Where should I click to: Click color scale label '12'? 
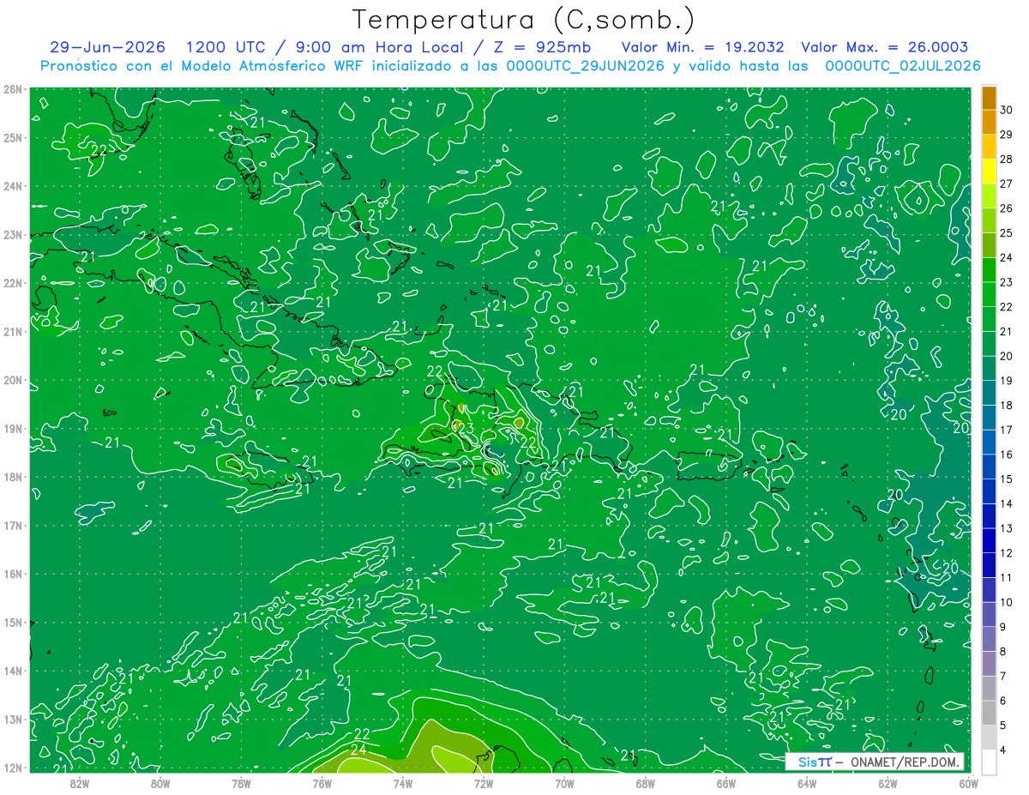point(1007,553)
